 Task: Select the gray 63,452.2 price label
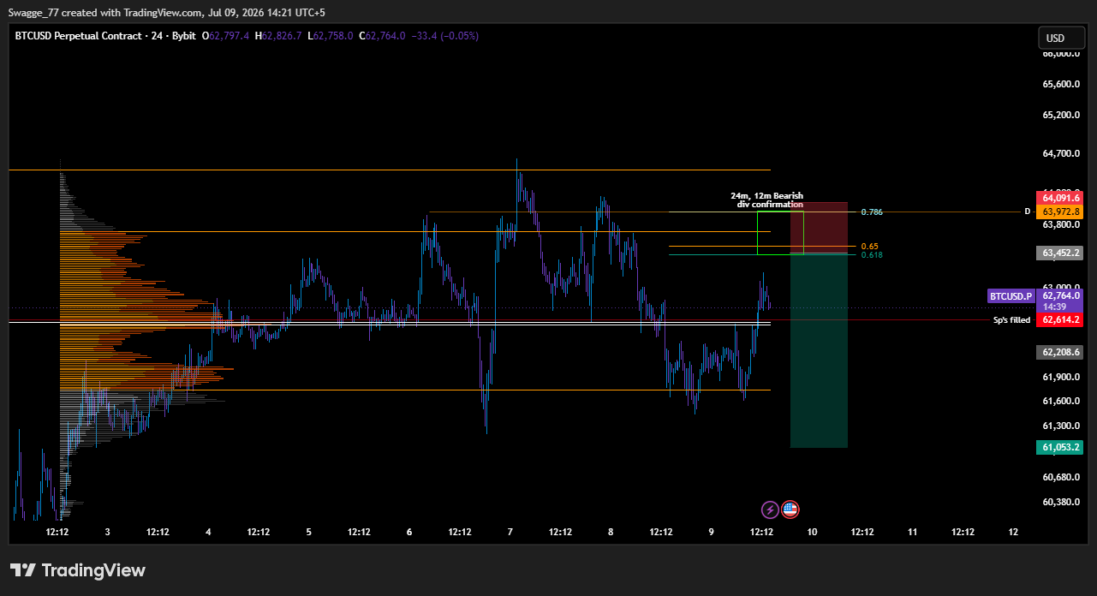pos(1059,253)
